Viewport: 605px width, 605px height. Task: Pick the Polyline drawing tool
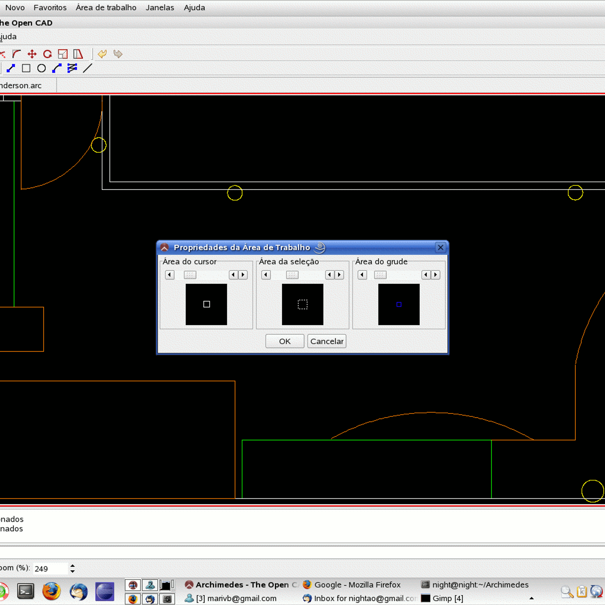coord(72,68)
